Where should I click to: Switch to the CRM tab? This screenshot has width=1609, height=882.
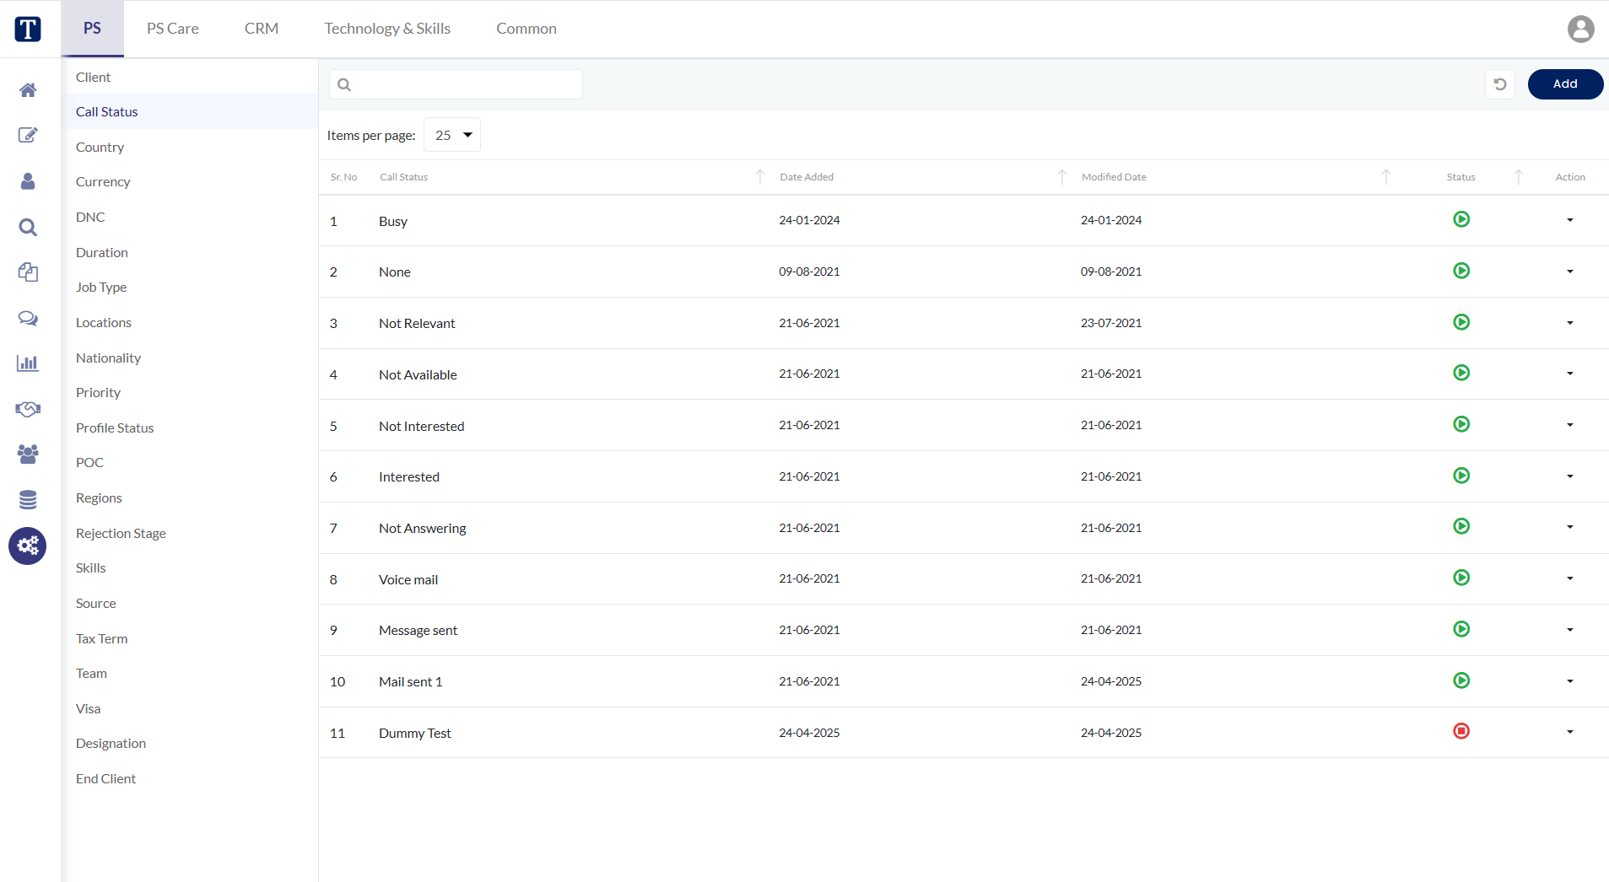tap(262, 29)
